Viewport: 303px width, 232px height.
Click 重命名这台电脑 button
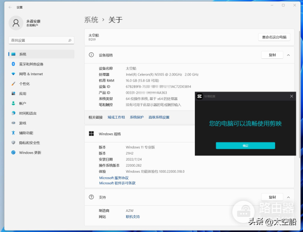pyautogui.click(x=274, y=37)
